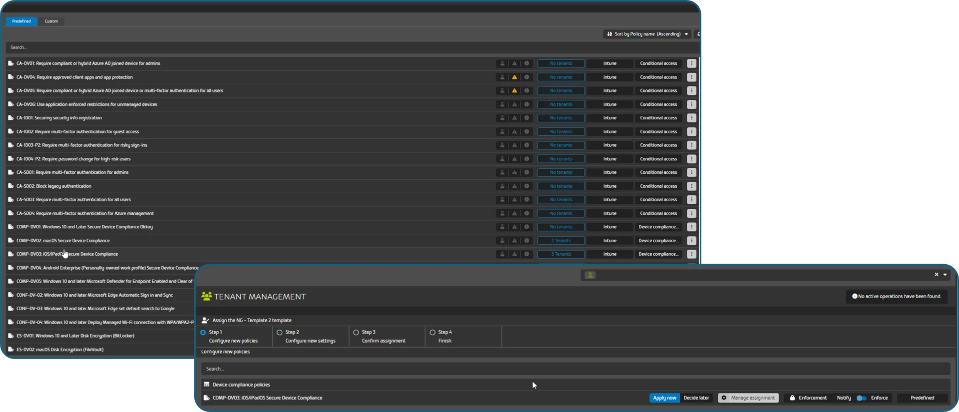
Task: Open three-dot menu for CA-SD02 policy
Action: pos(691,186)
